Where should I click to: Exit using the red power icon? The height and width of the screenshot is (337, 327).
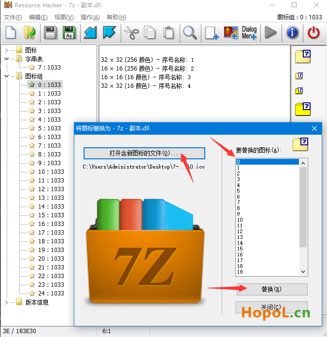click(x=313, y=33)
